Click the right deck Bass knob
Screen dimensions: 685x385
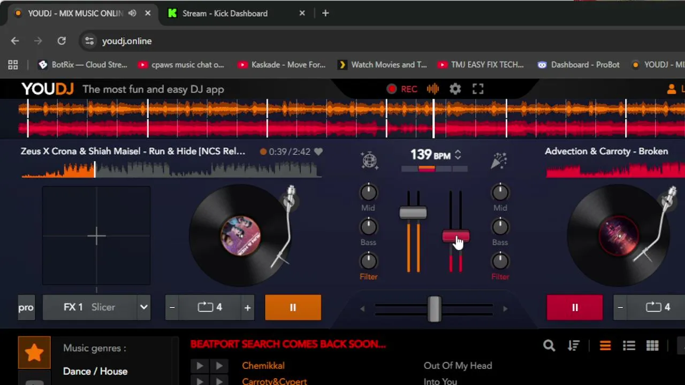(500, 227)
